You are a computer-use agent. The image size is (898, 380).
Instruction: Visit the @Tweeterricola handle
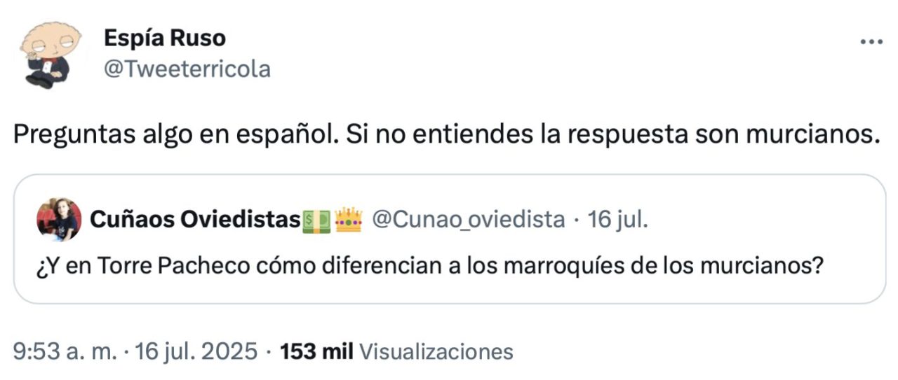187,69
